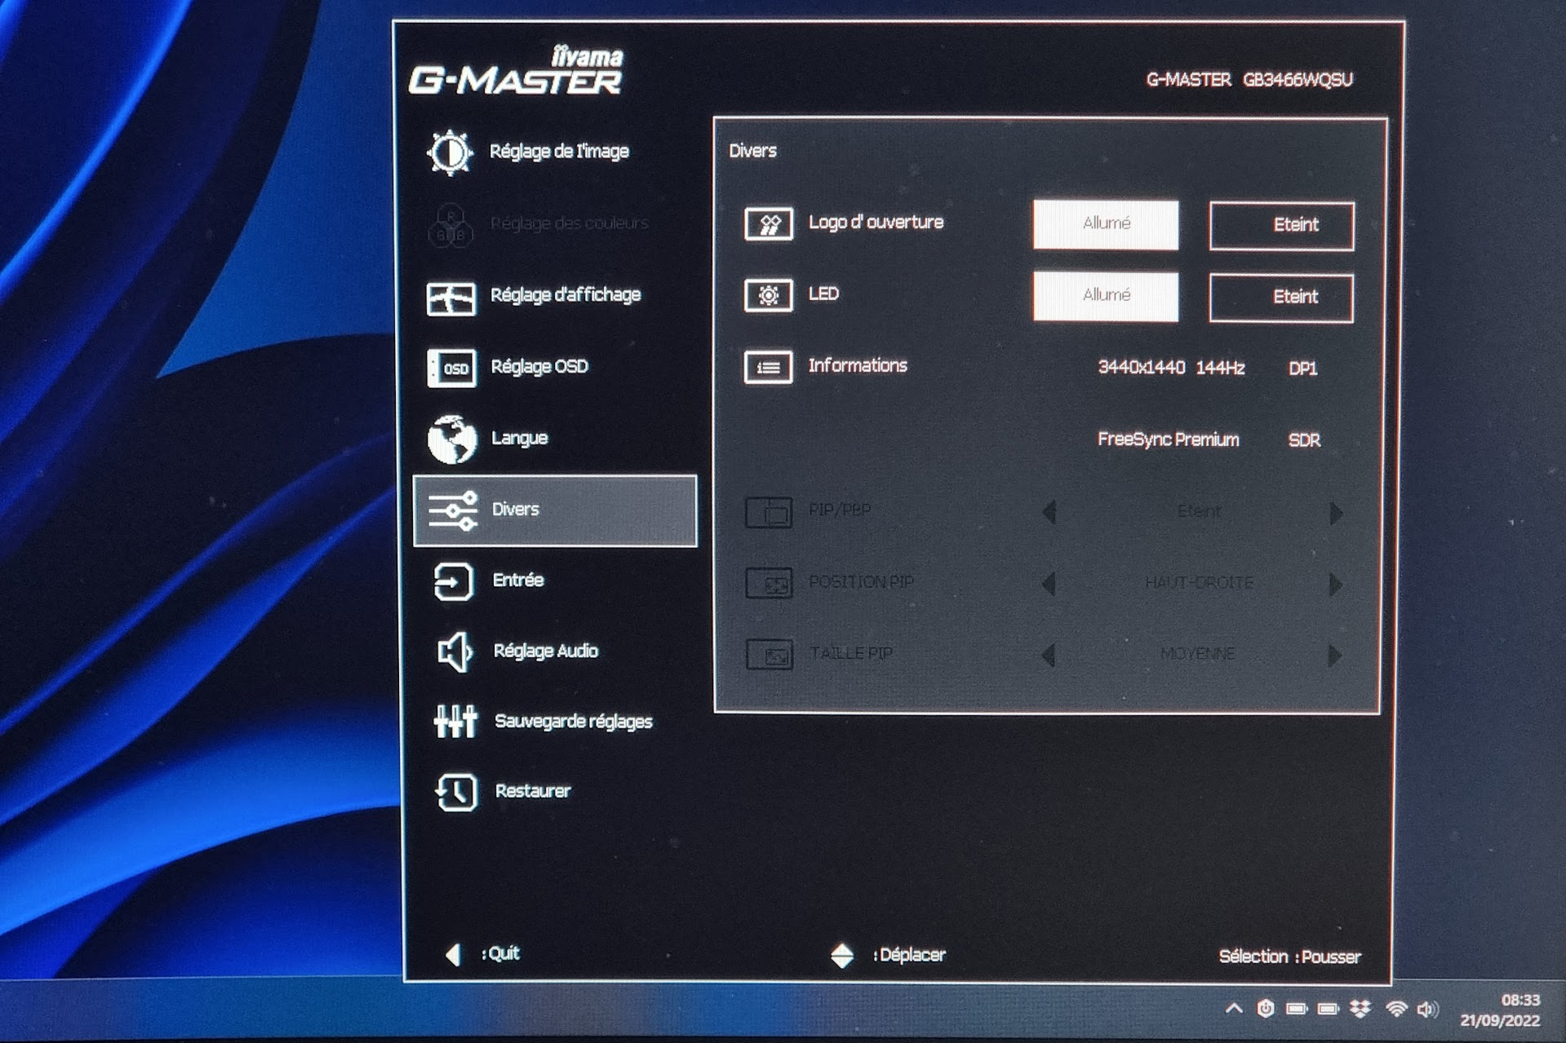Select the Réglage de l'image brightness icon
The image size is (1566, 1043).
click(x=450, y=152)
